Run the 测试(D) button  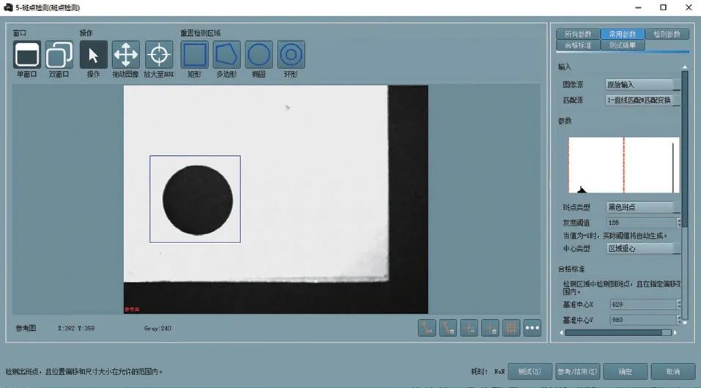click(530, 371)
